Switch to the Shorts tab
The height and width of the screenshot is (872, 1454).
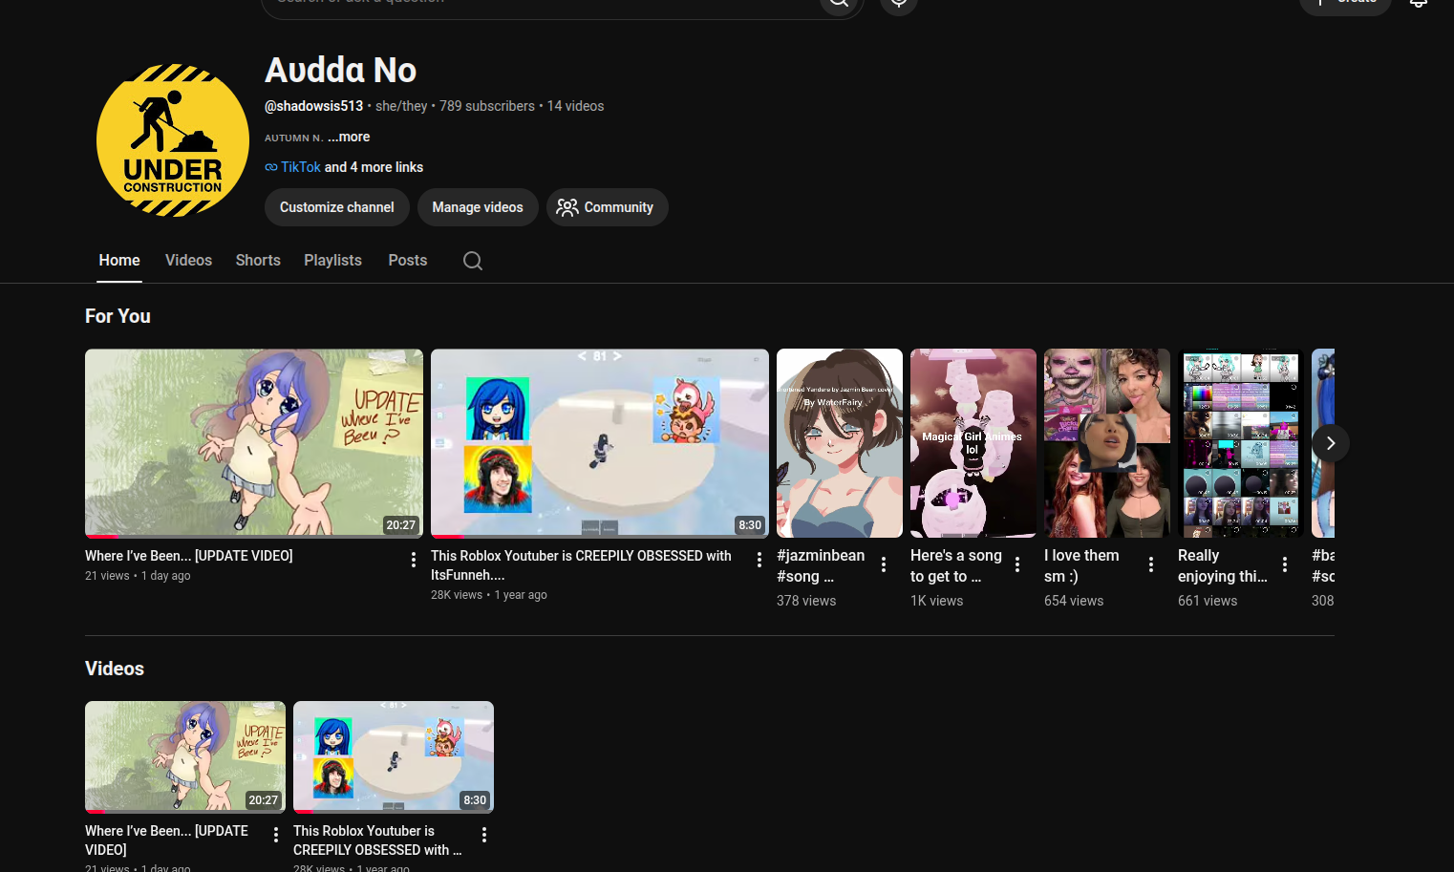click(x=258, y=260)
